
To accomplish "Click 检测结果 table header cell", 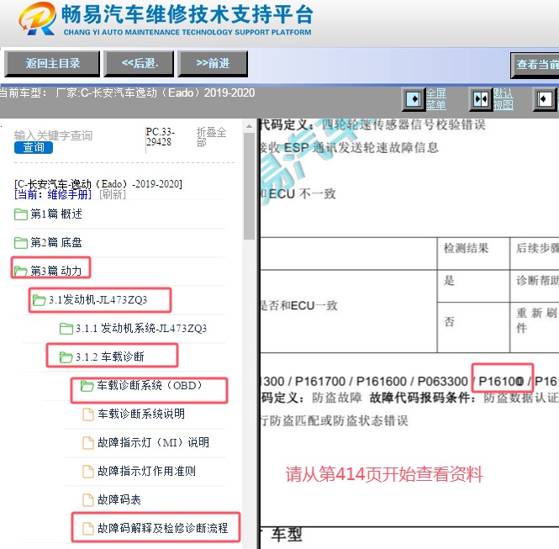I will click(x=473, y=254).
